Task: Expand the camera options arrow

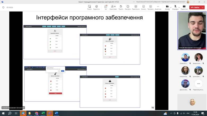Action: 171,7
